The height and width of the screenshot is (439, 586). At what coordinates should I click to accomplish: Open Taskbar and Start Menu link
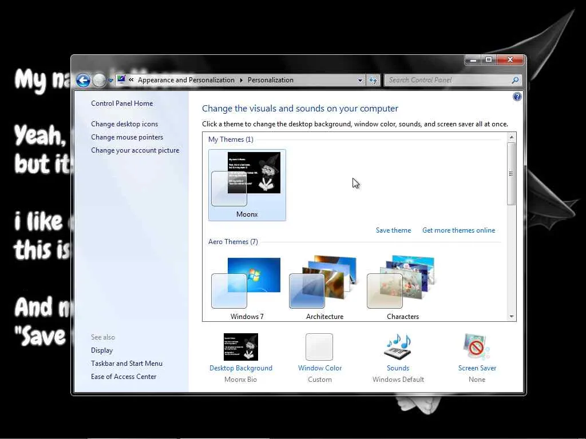[126, 363]
